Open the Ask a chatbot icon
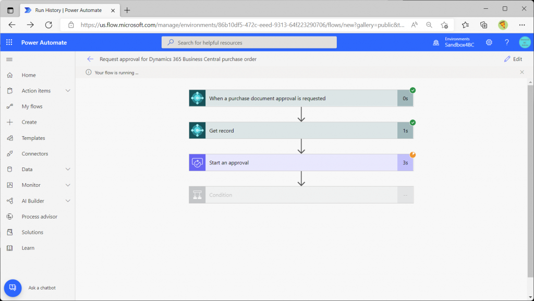This screenshot has height=301, width=534. pos(13,288)
